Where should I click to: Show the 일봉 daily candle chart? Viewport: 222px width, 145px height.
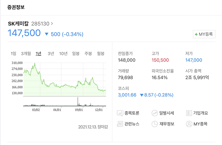pyautogui.click(x=76, y=53)
